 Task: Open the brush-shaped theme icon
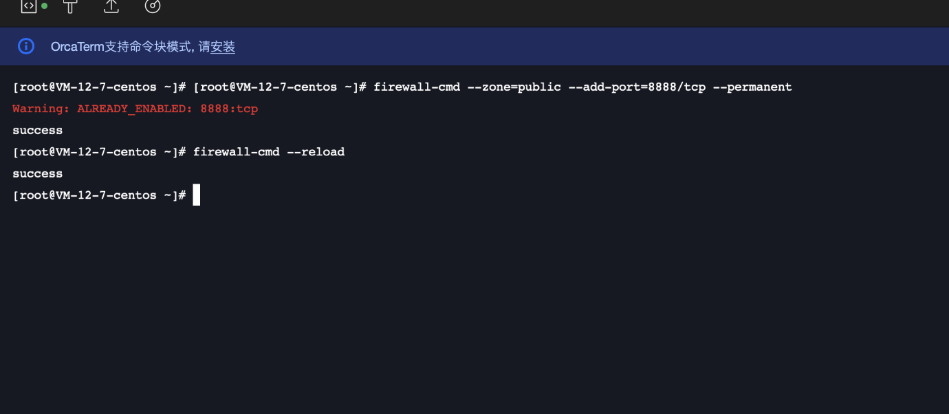[x=70, y=6]
